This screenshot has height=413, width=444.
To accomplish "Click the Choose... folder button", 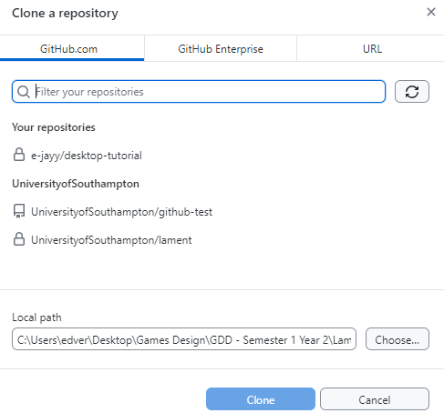I will tap(398, 339).
